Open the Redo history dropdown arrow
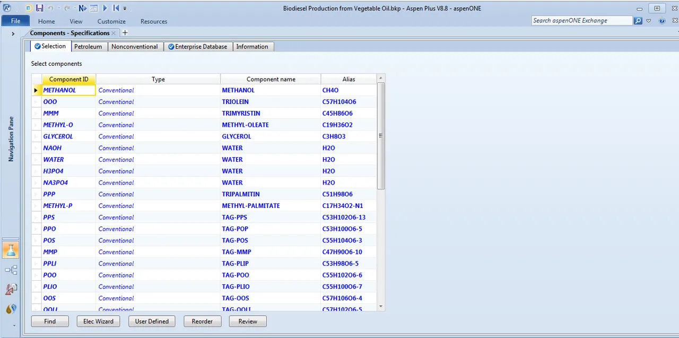This screenshot has width=679, height=338. (74, 8)
